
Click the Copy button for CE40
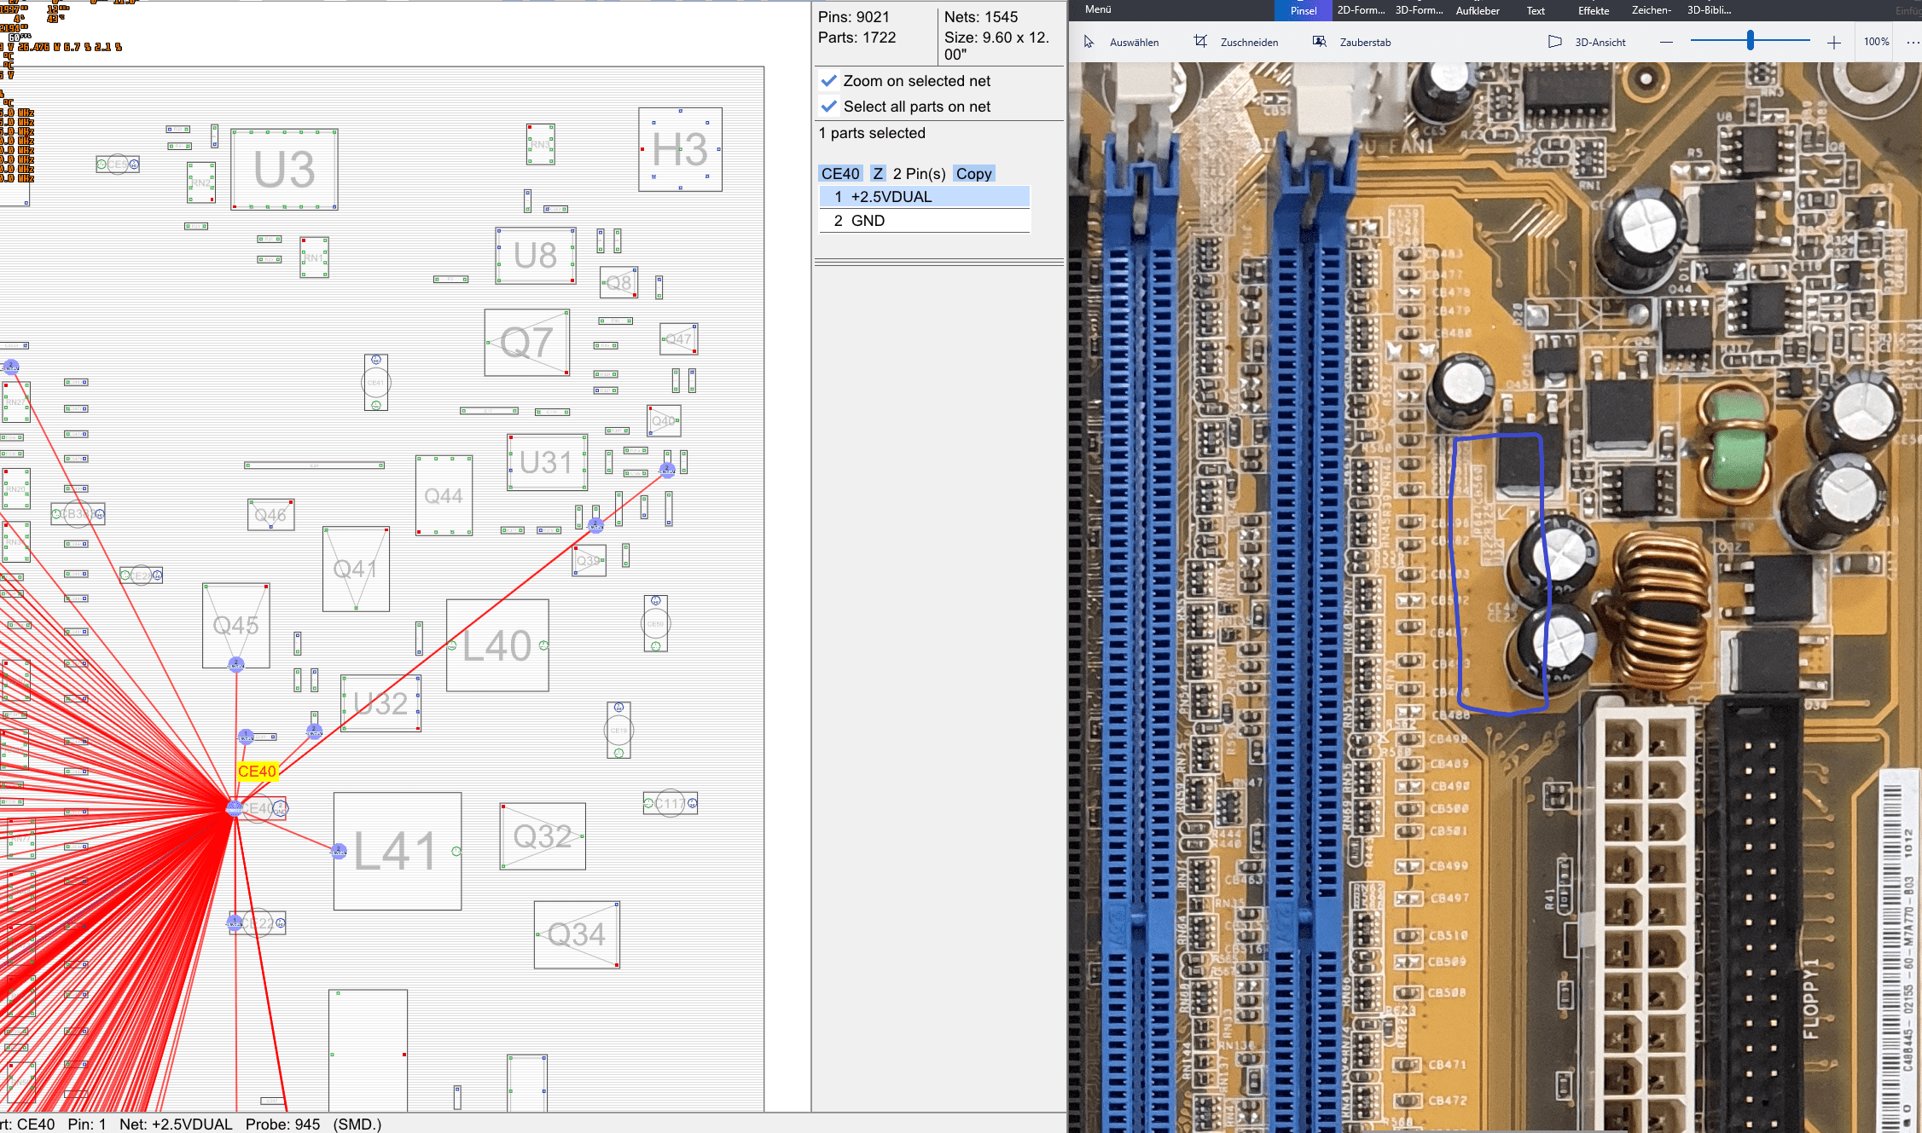tap(973, 174)
